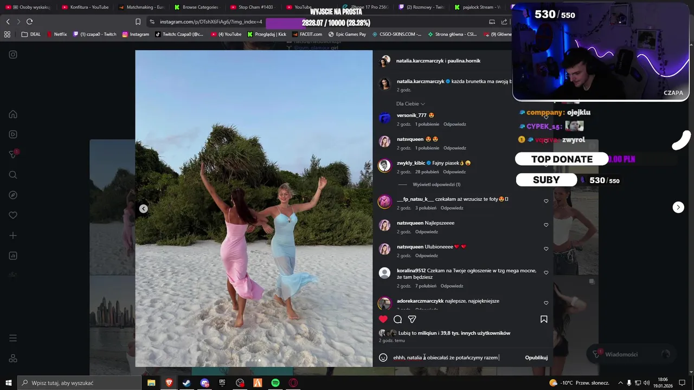View 28 polubień on zwykly_kibic comment

pos(427,172)
